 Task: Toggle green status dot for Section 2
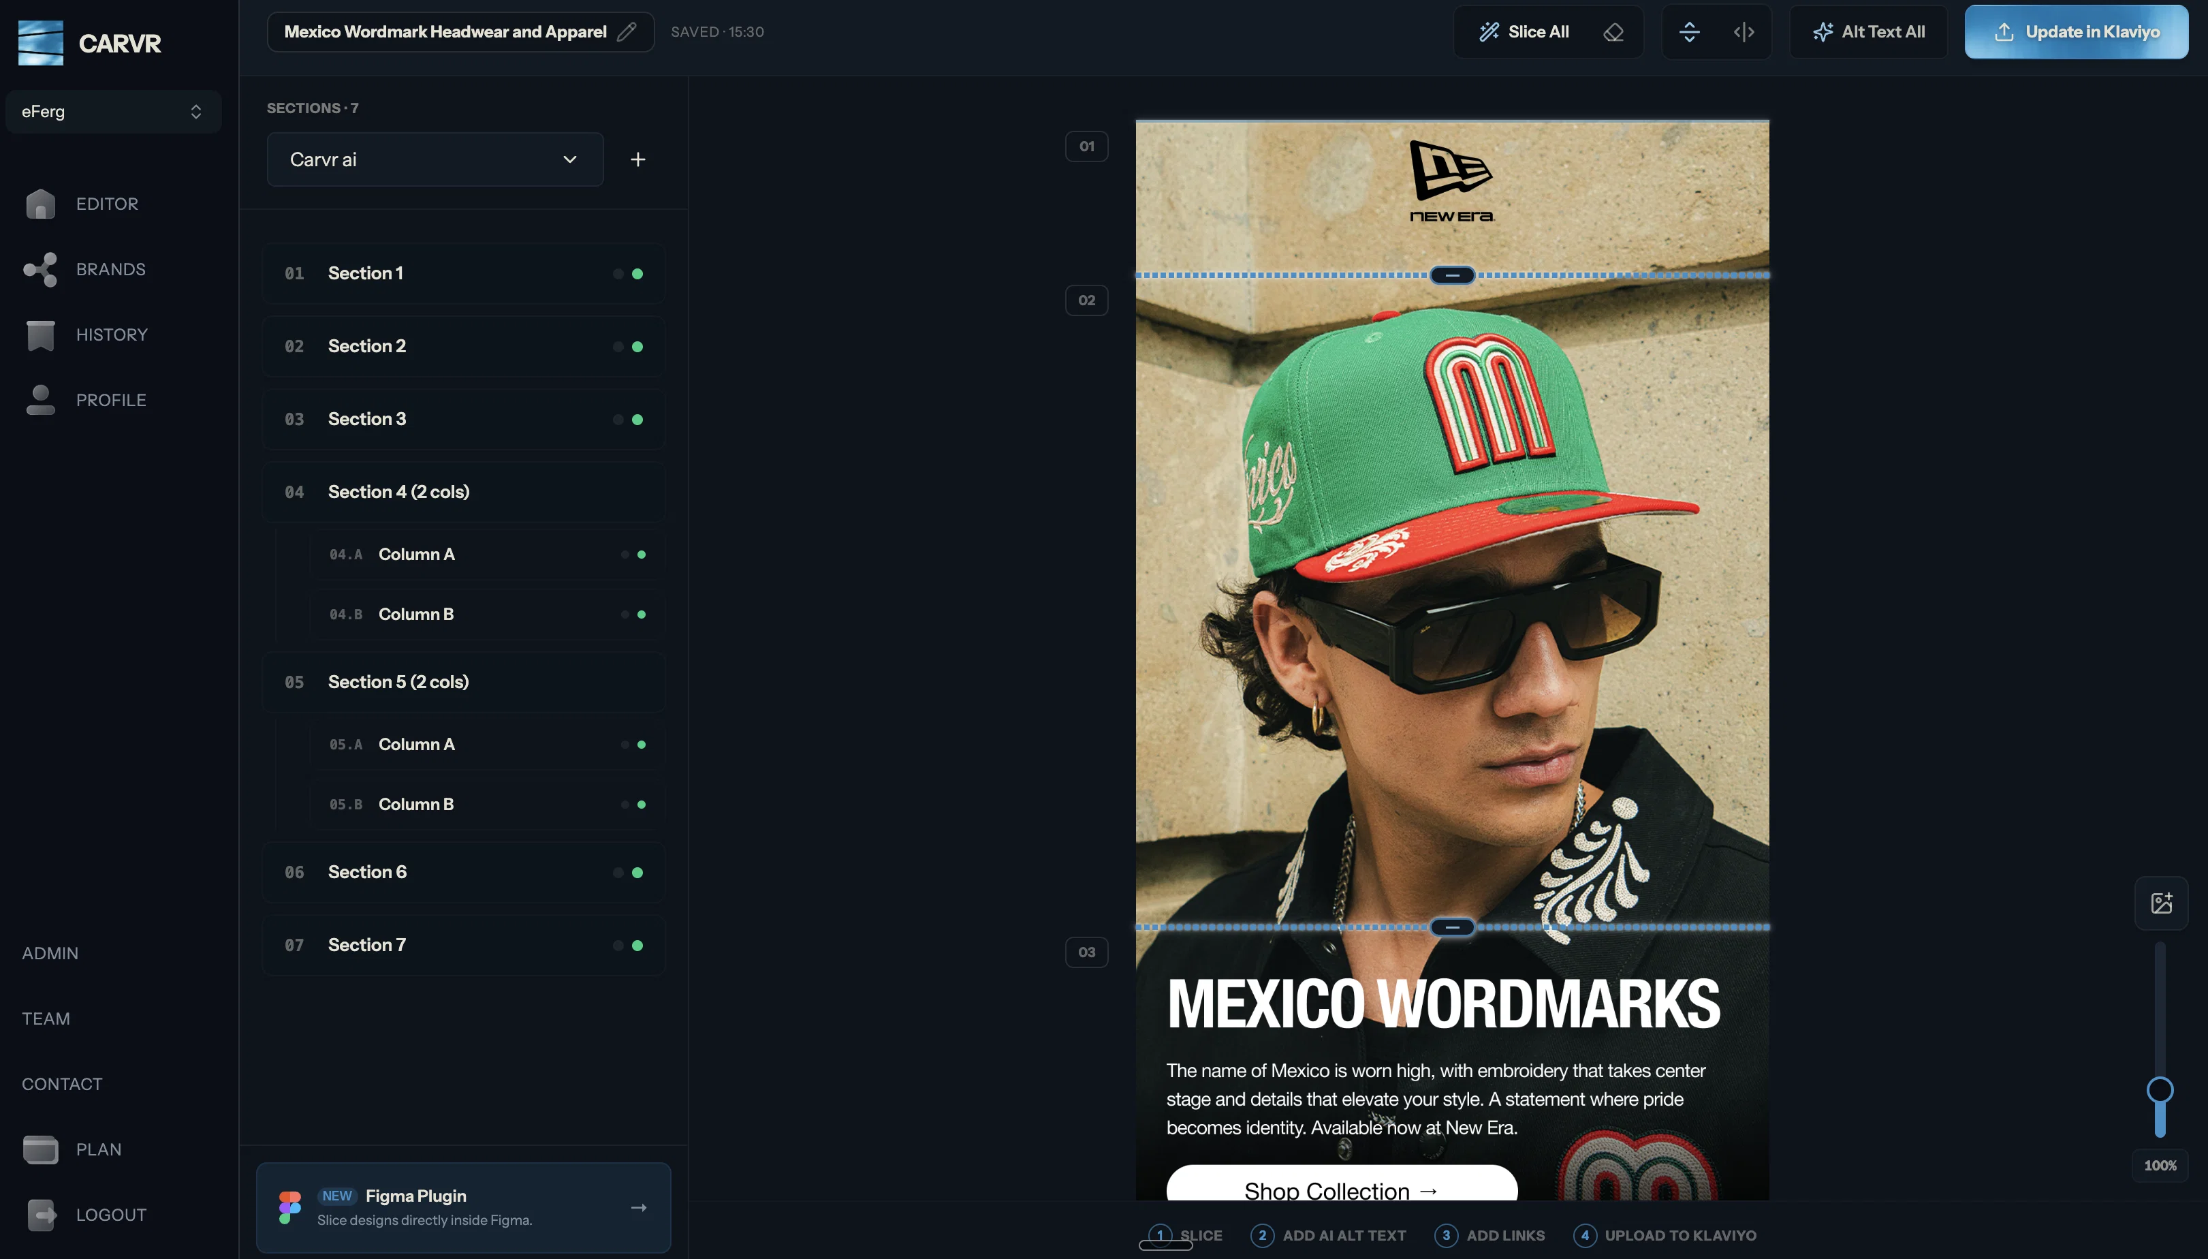coord(637,347)
